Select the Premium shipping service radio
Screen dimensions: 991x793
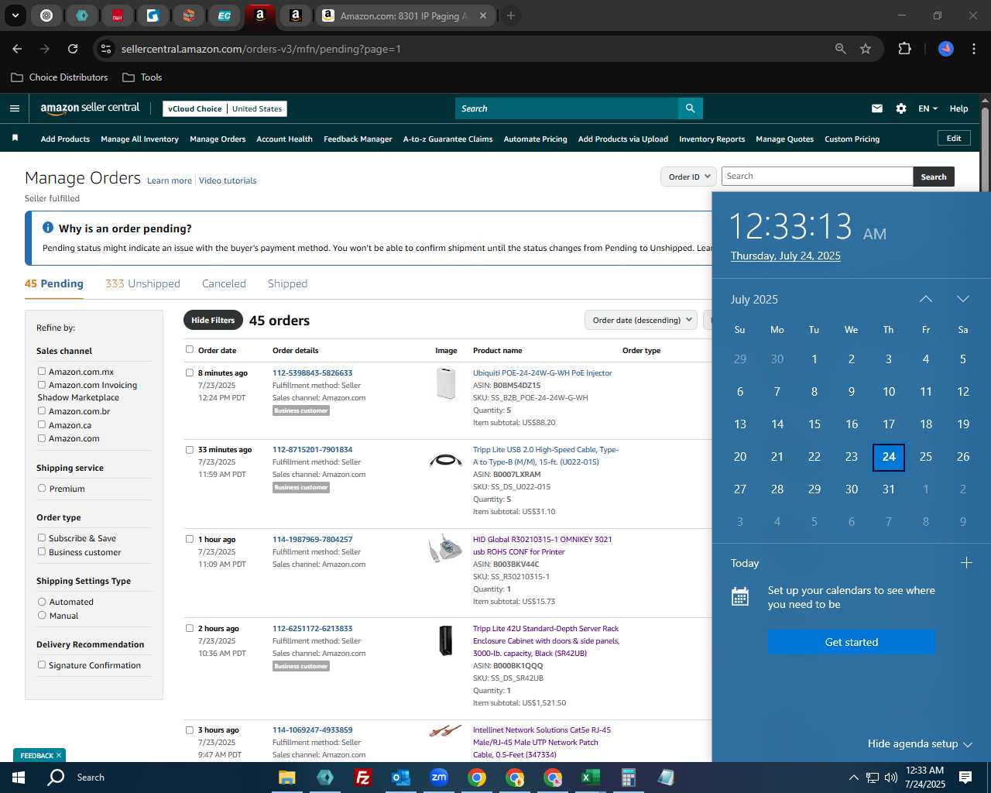pyautogui.click(x=42, y=489)
